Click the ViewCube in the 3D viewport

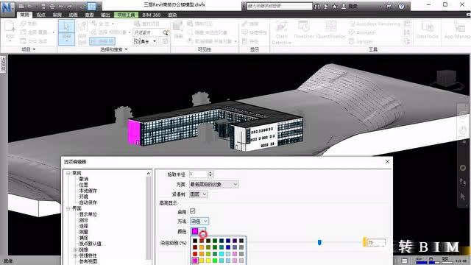click(x=447, y=79)
